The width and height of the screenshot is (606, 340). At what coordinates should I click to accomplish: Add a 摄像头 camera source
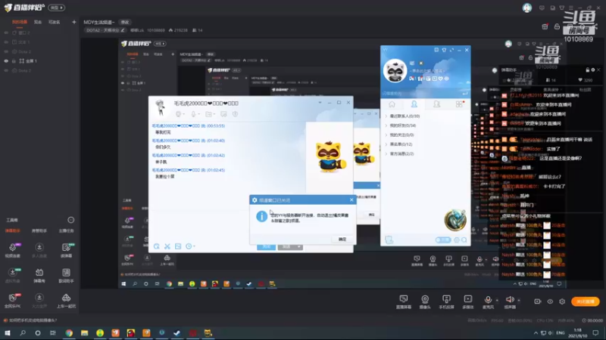coord(425,301)
